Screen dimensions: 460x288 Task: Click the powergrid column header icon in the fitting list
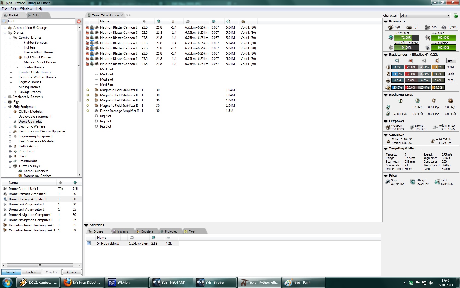144,21
